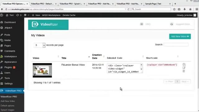Click the Add New Video button

pyautogui.click(x=180, y=36)
